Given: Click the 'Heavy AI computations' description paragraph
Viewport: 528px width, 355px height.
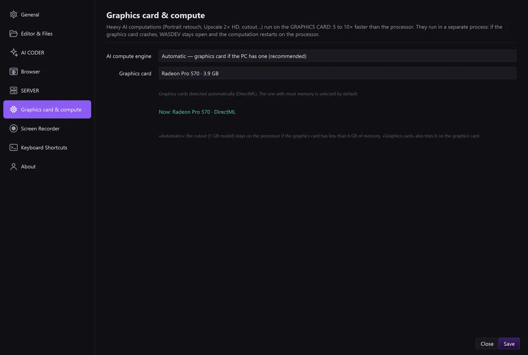Looking at the screenshot, I should click(x=304, y=31).
